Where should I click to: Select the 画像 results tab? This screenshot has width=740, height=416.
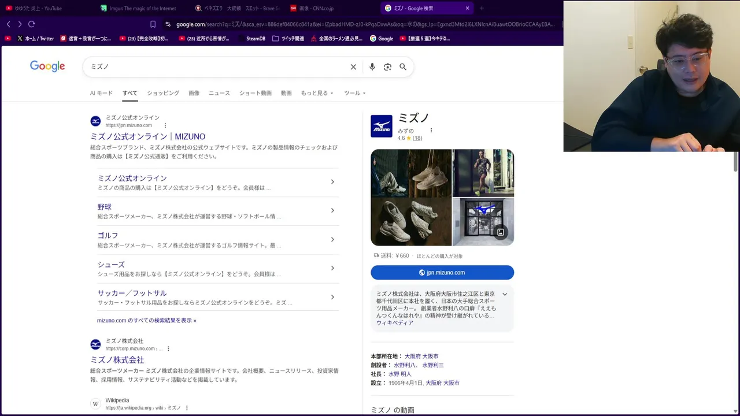[194, 93]
